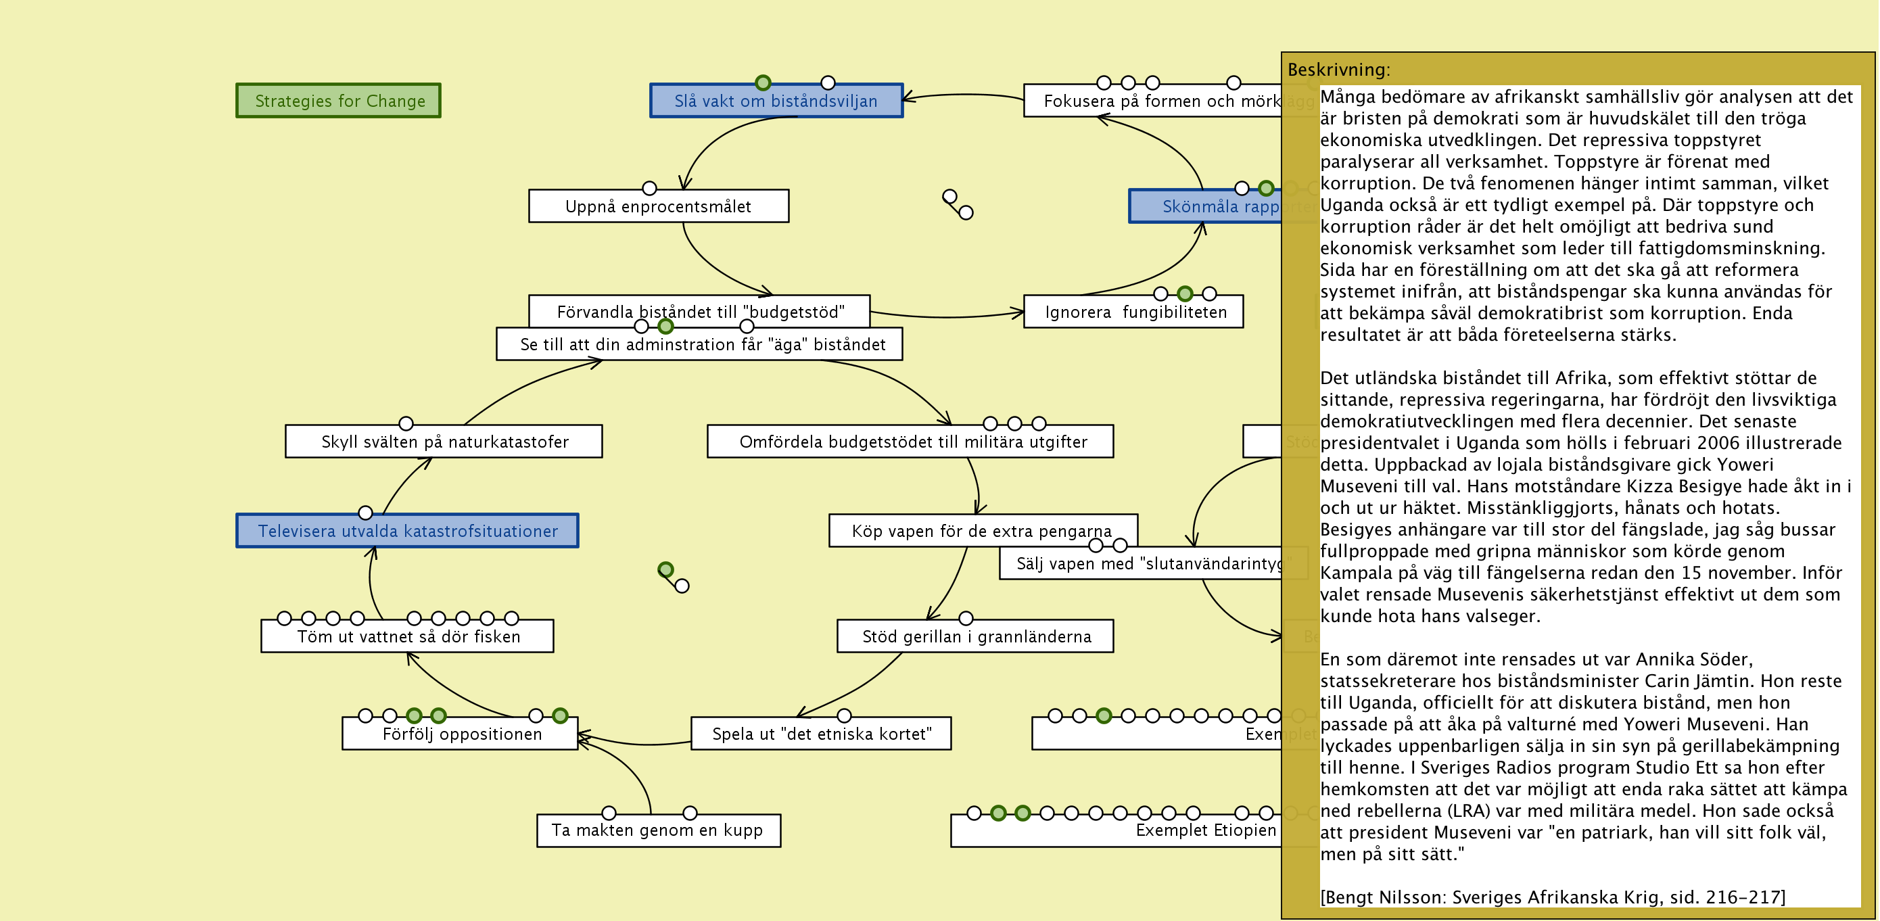
Task: Click circle above Stöd gerillan i grannländerna
Action: coord(966,618)
